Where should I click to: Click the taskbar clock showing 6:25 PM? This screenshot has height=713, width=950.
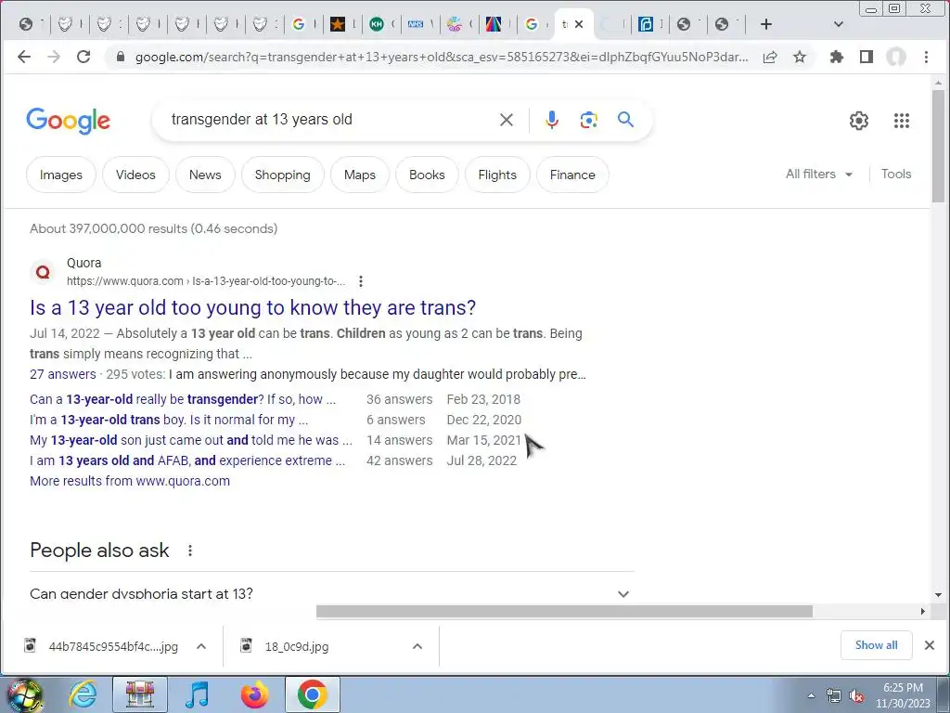[x=903, y=695]
